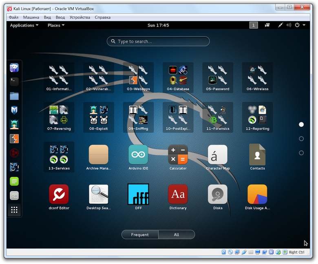Open the Файл menu

pyautogui.click(x=13, y=18)
